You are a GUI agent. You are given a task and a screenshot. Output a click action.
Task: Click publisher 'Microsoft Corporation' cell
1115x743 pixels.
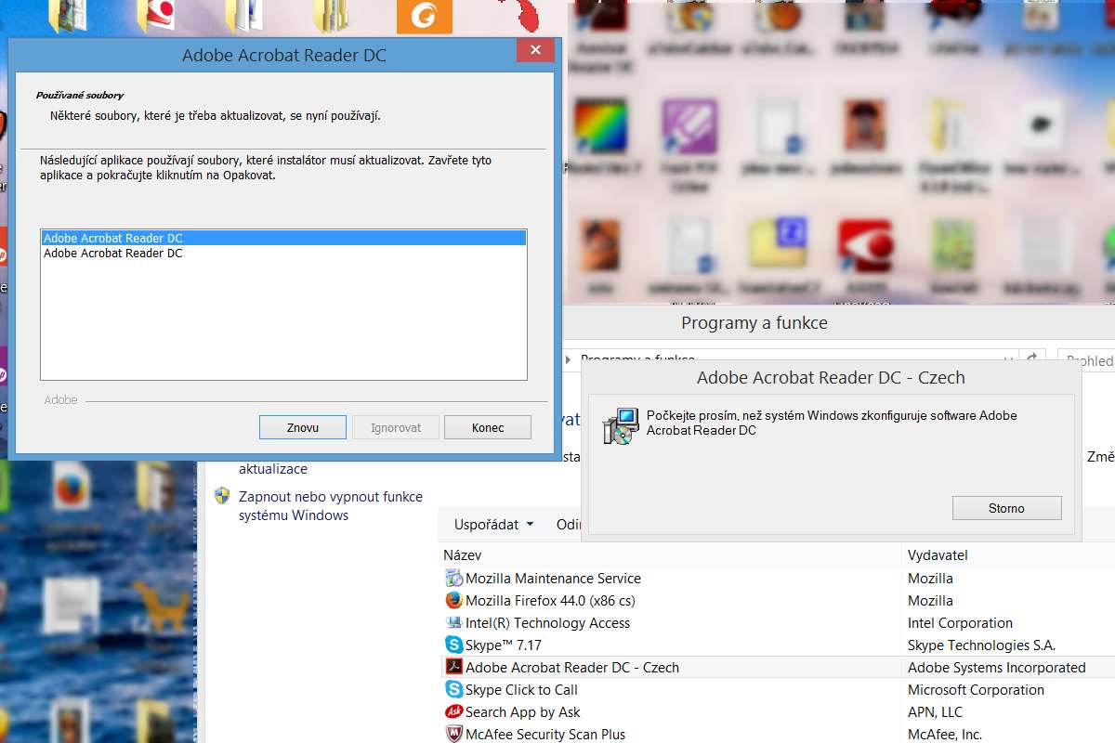coord(976,690)
